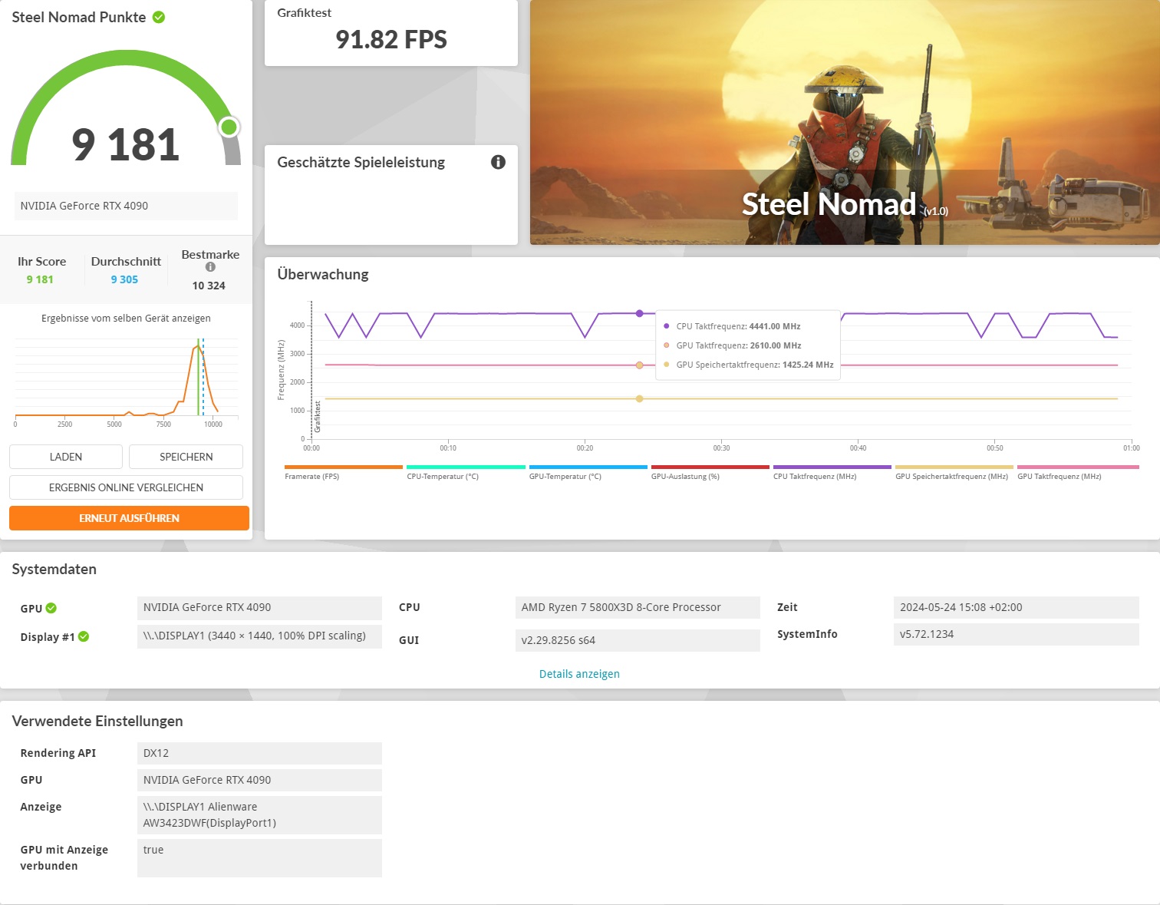Click the score gauge knob
1160x905 pixels.
click(x=229, y=127)
